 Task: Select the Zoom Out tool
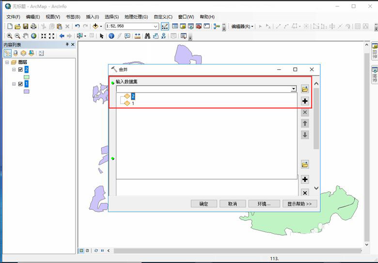click(17, 36)
